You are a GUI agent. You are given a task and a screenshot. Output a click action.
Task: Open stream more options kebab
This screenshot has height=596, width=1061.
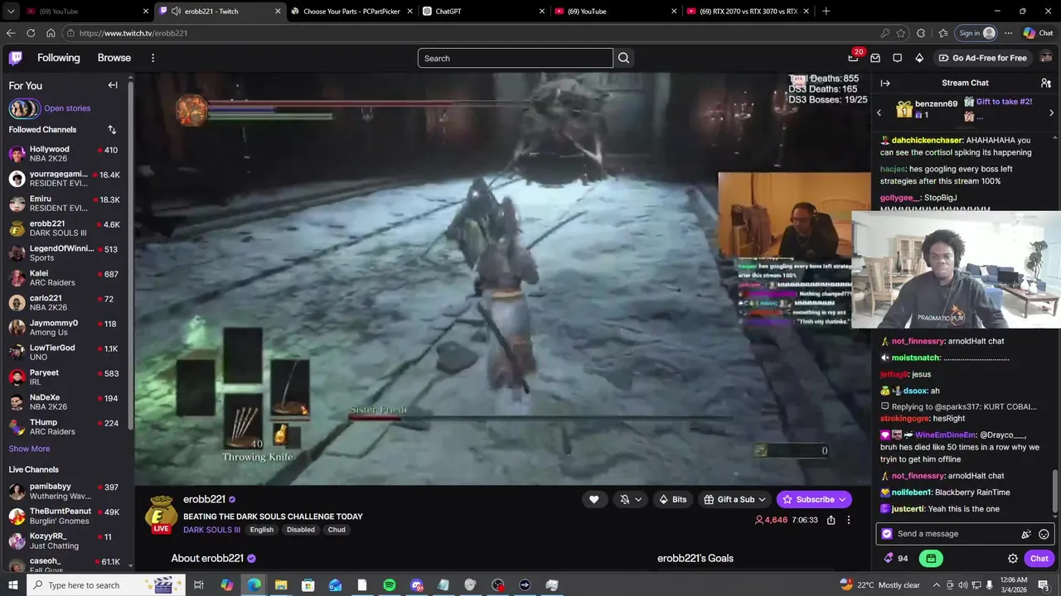click(848, 520)
